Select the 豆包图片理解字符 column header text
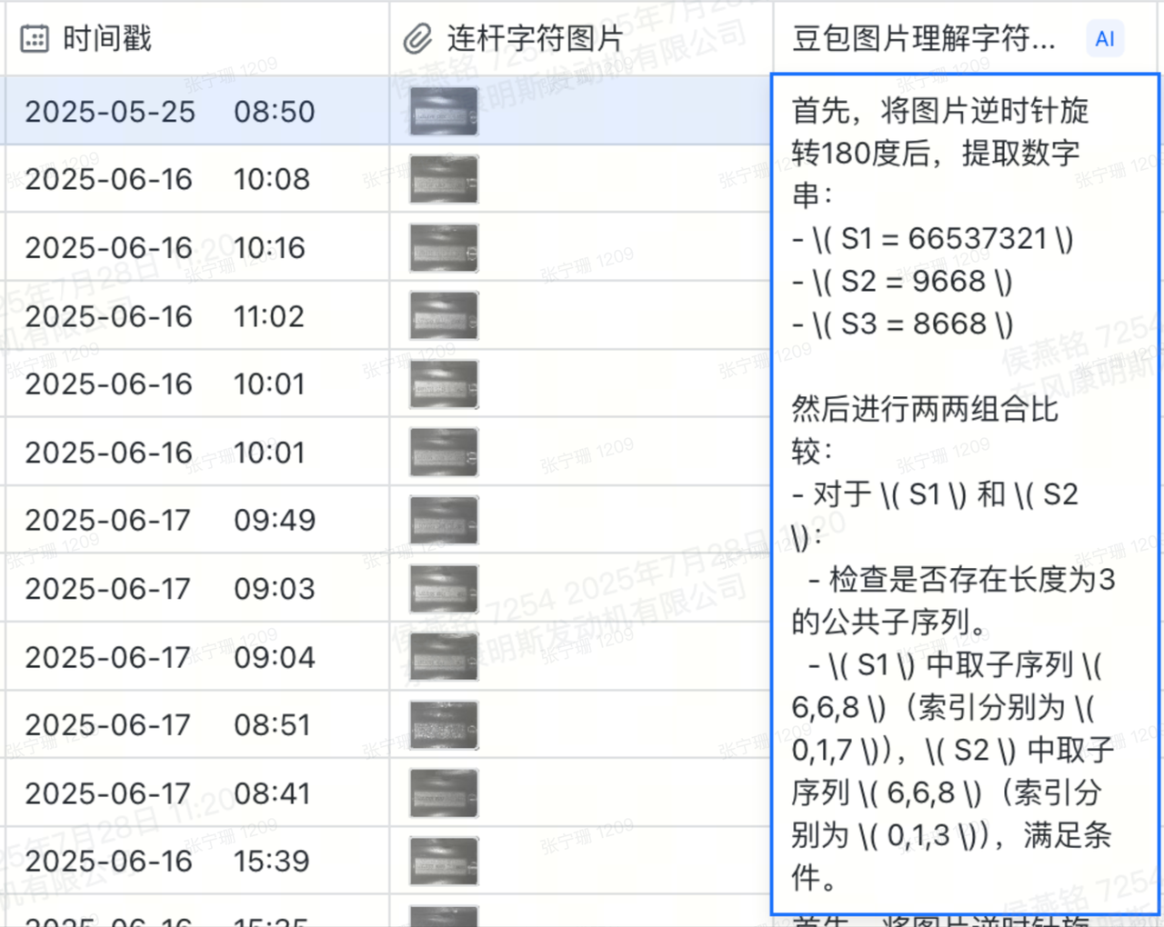The width and height of the screenshot is (1164, 927). coord(923,39)
